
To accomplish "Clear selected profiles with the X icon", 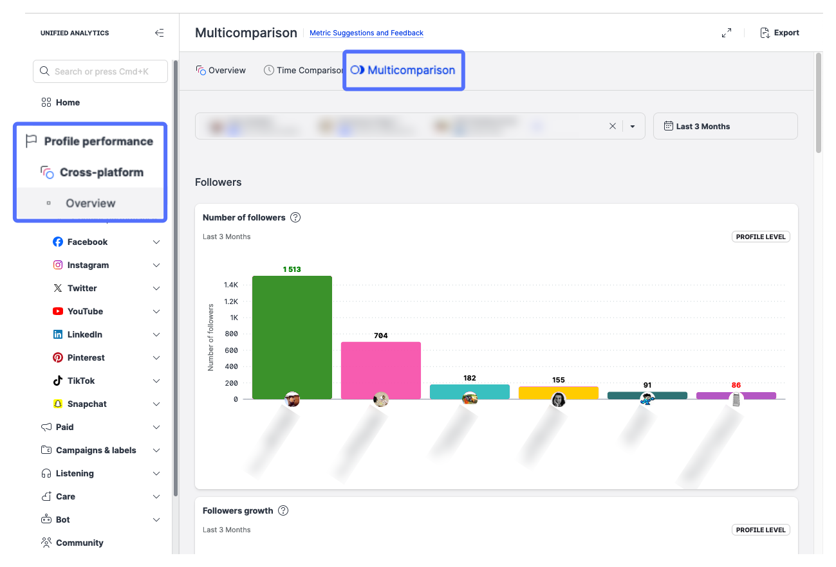I will (612, 126).
